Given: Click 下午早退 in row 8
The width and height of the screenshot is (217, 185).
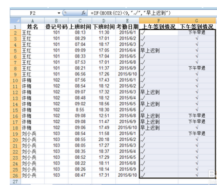Looking at the screenshot, I should click(196, 68).
